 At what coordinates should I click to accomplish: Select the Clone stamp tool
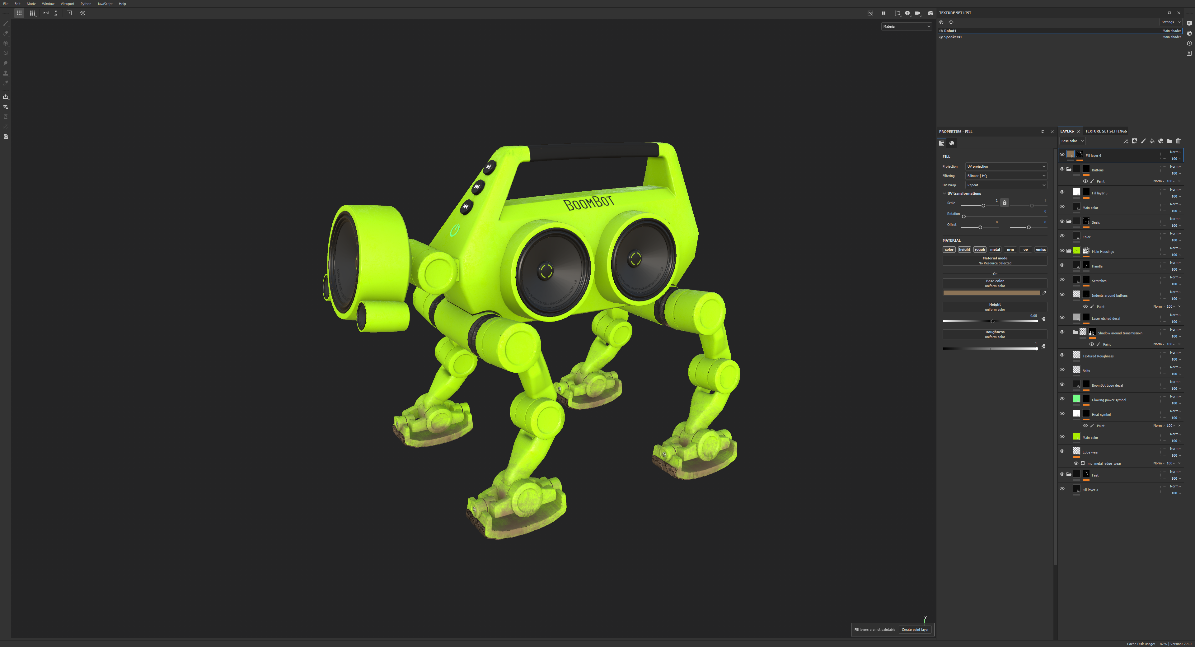[x=6, y=73]
